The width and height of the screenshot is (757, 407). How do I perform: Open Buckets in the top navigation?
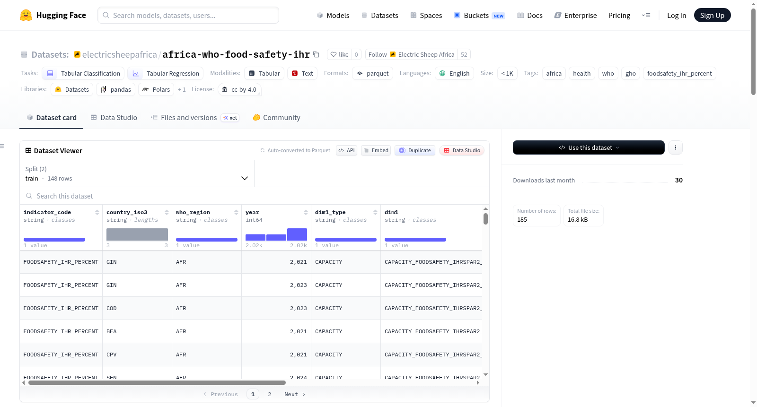click(479, 15)
